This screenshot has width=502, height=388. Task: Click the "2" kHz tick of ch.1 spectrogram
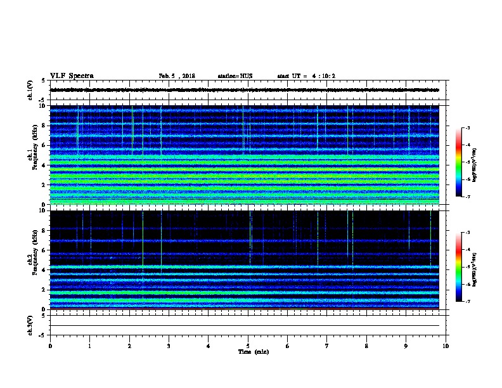tap(44, 185)
